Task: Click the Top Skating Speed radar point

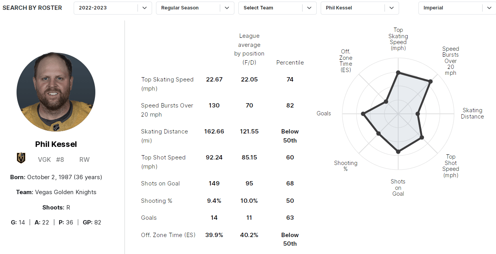Action: 398,73
